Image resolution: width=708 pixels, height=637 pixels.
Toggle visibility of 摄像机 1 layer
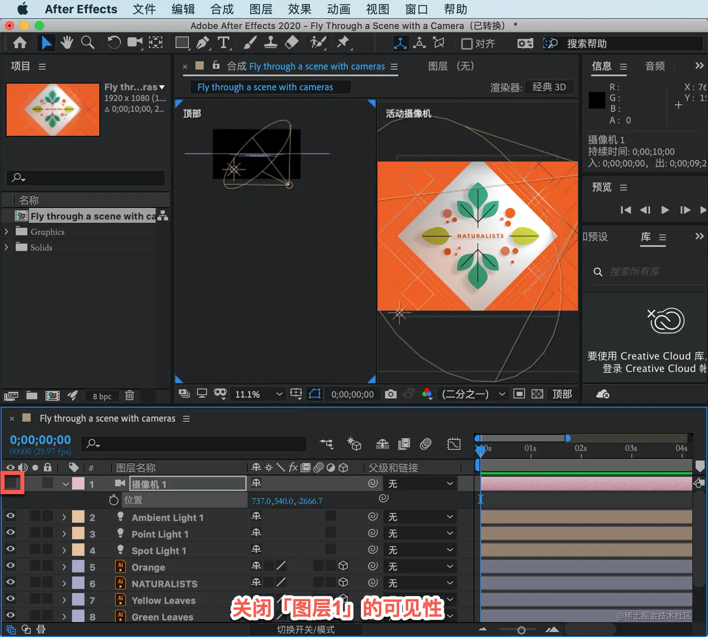11,483
